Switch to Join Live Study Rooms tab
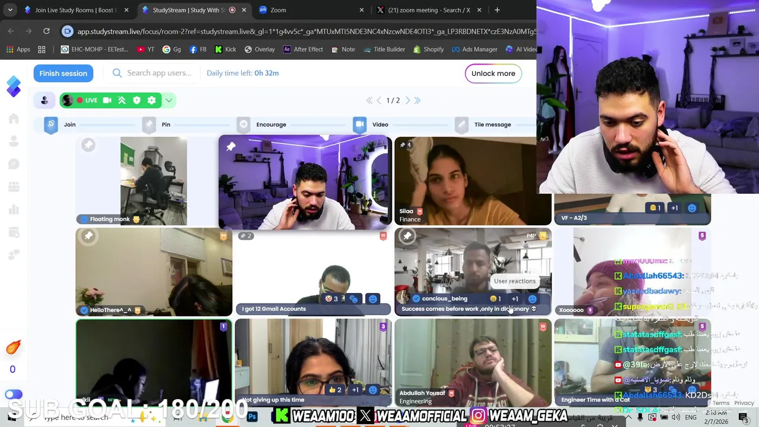 [x=76, y=10]
